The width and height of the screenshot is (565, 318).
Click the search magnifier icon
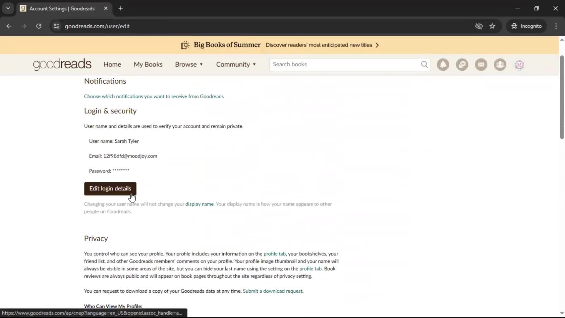tap(424, 64)
